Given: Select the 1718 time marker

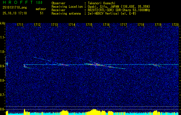Looking at the screenshot, I should coord(141,25).
